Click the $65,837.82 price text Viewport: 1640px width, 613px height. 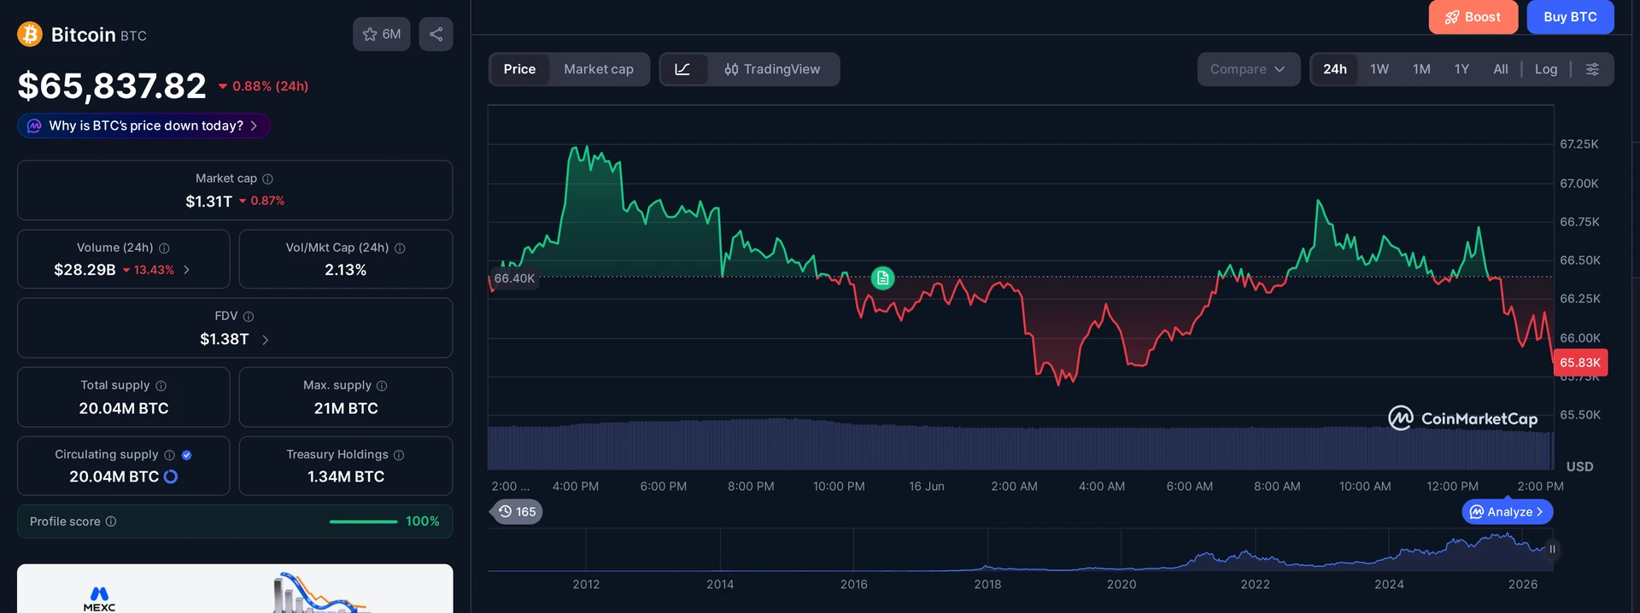112,86
